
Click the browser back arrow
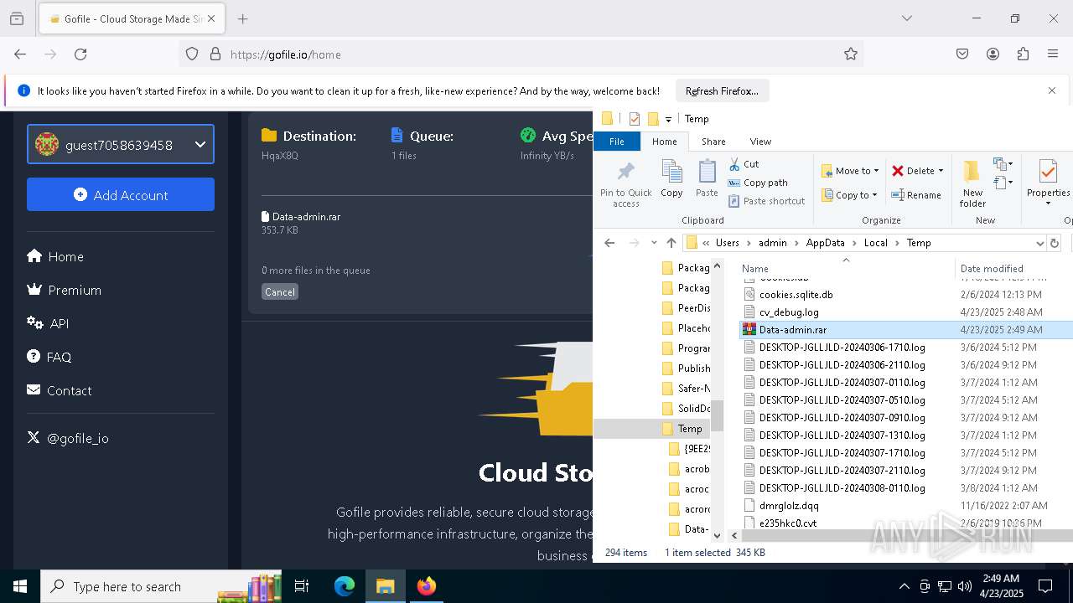click(x=20, y=54)
